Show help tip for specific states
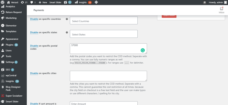The height and width of the screenshot is (105, 228). tap(67, 32)
